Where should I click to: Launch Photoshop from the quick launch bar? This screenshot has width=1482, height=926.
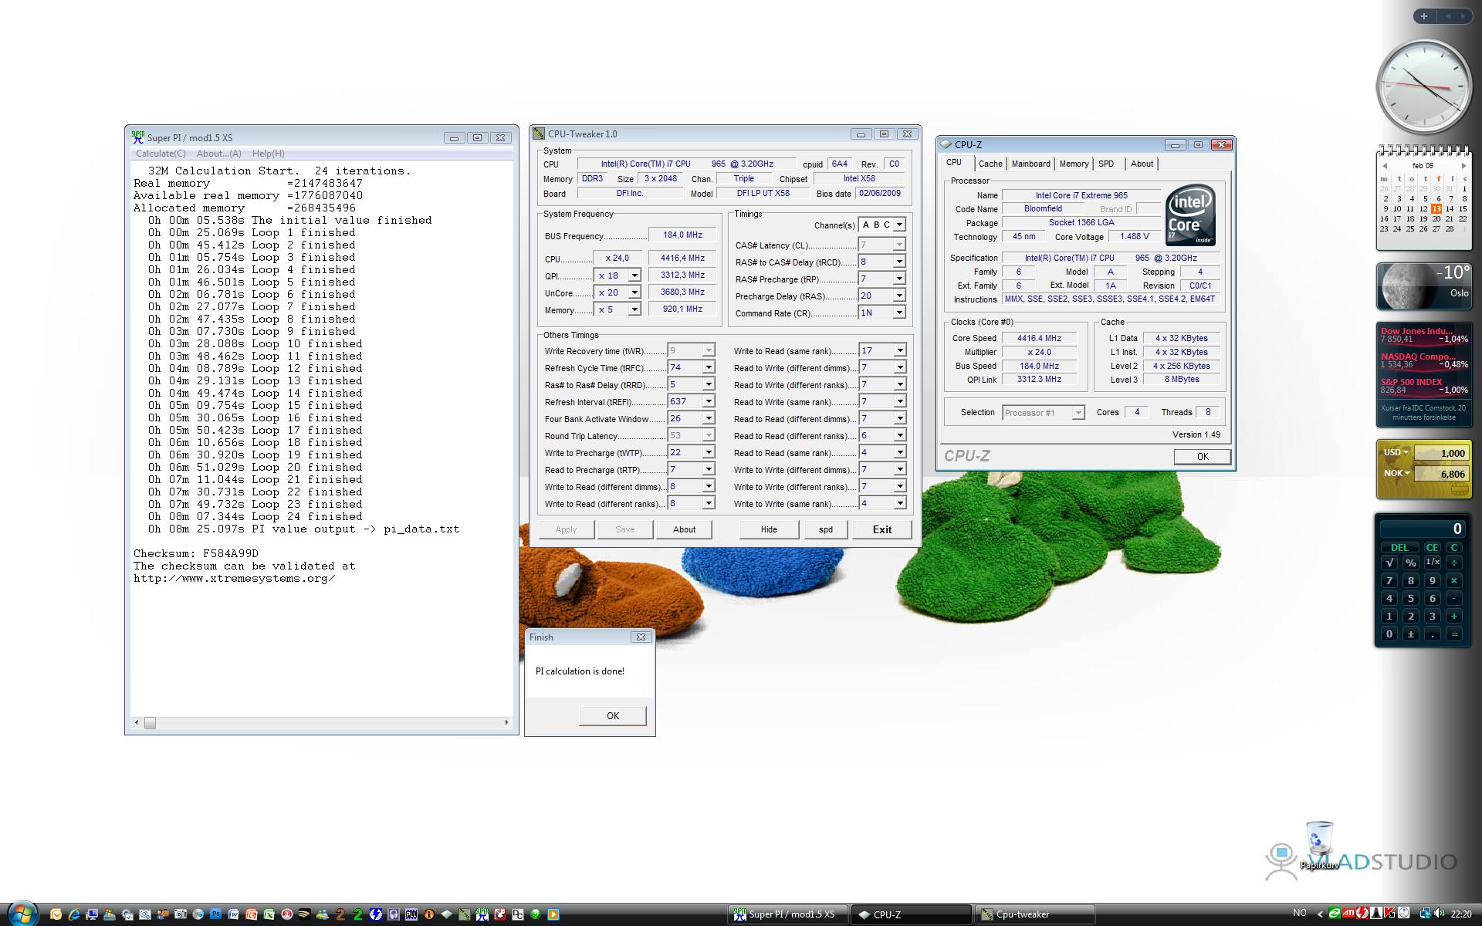pos(215,914)
